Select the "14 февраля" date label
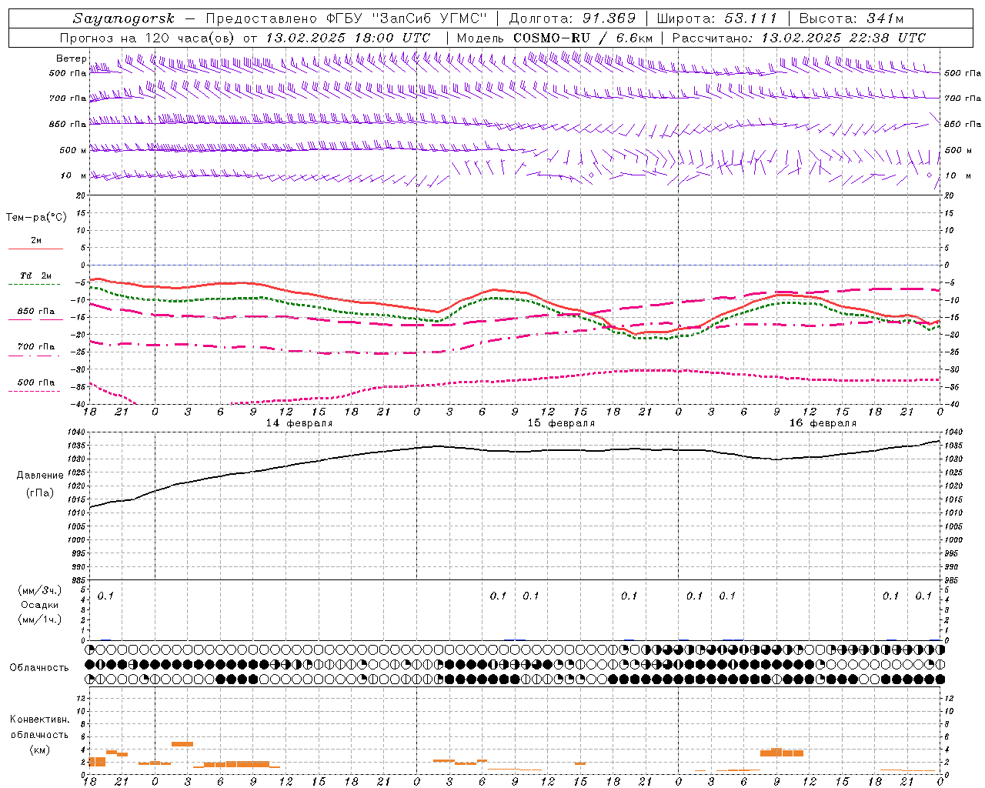This screenshot has height=788, width=985. pyautogui.click(x=299, y=423)
